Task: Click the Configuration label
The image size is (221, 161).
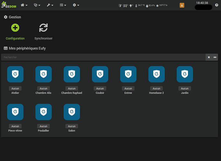Action: 15,39
